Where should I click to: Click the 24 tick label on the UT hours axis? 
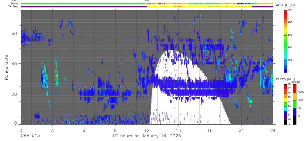pos(273,130)
